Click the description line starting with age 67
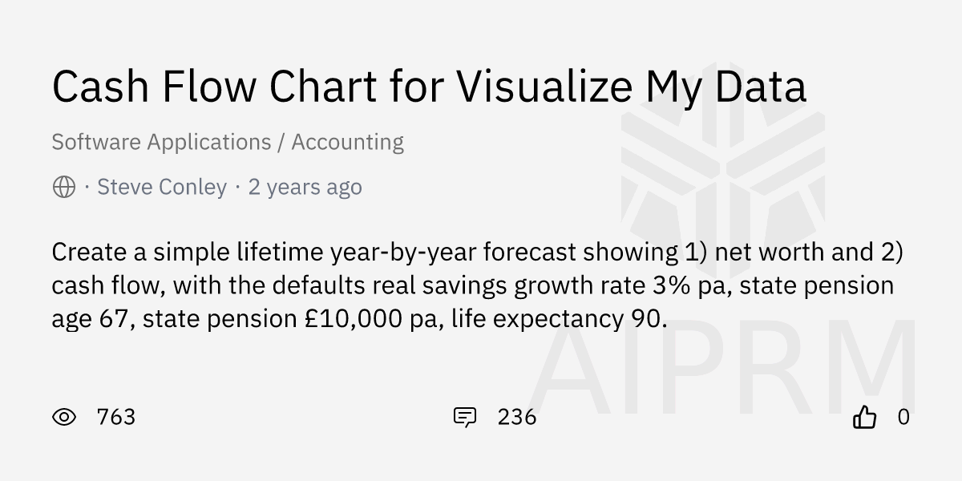Screen dimensions: 962x481 point(358,319)
